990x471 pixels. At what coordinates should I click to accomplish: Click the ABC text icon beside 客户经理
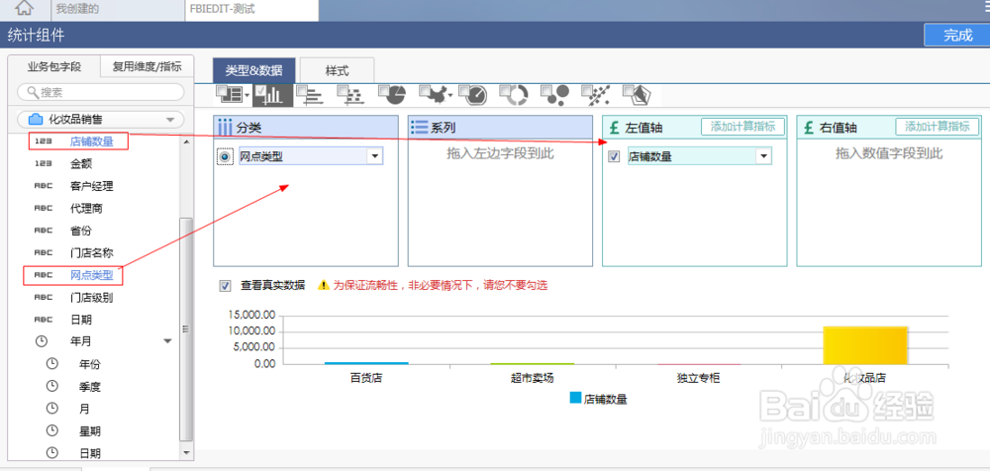pyautogui.click(x=43, y=186)
